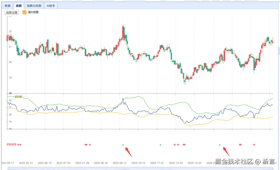Image resolution: width=280 pixels, height=170 pixels.
Task: Click the tallest red candlestick at the September peak
Action: [x=123, y=32]
